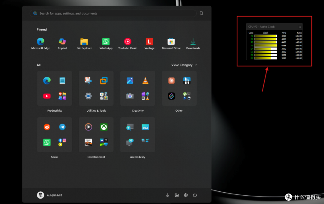Open Reddit in Social category
The width and height of the screenshot is (324, 204).
pos(47,127)
